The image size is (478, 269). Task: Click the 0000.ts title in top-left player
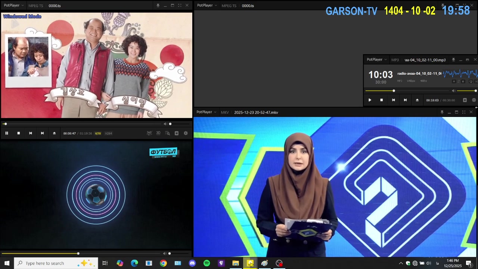(x=55, y=6)
